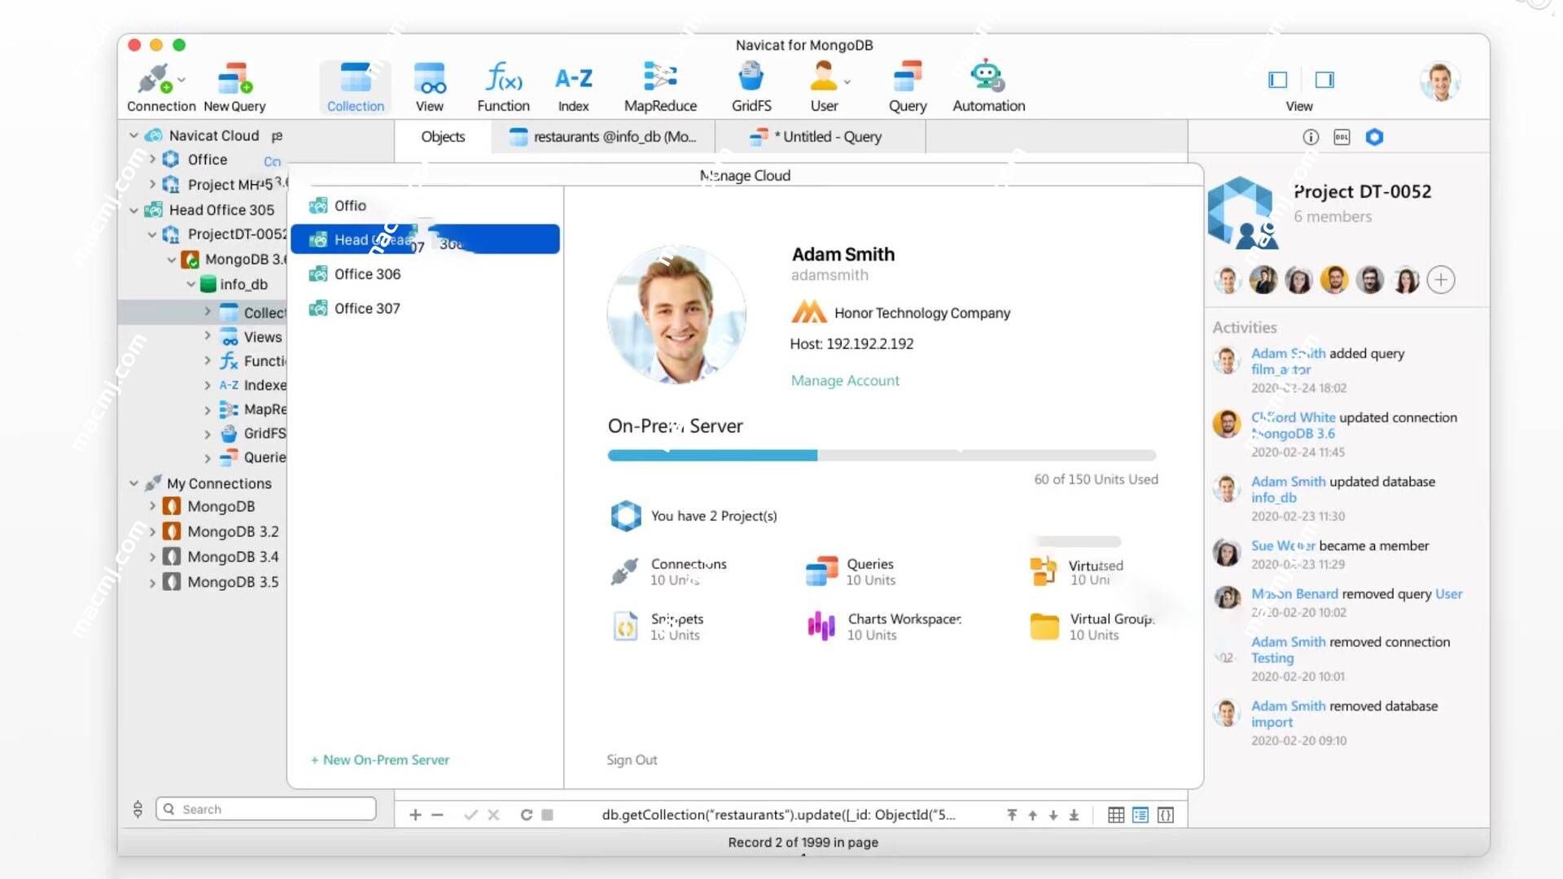Image resolution: width=1563 pixels, height=879 pixels.
Task: Show the DDL panel icon
Action: coord(1342,137)
